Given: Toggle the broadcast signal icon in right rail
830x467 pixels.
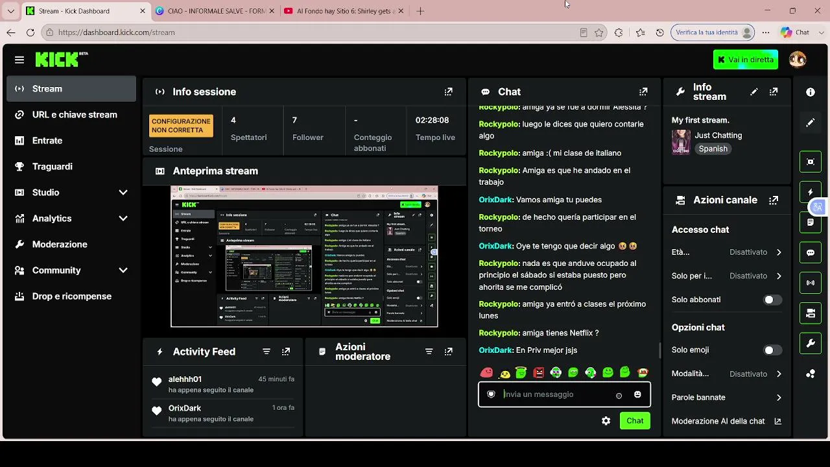Looking at the screenshot, I should [x=811, y=283].
